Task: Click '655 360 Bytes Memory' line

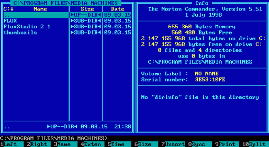Action: click(202, 27)
